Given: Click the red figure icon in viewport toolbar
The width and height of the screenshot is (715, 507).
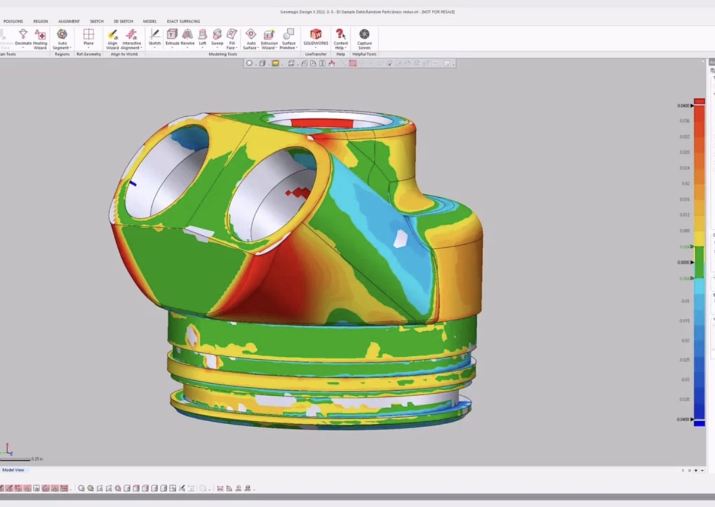Looking at the screenshot, I should (332, 63).
